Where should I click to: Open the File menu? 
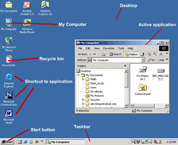click(80, 48)
